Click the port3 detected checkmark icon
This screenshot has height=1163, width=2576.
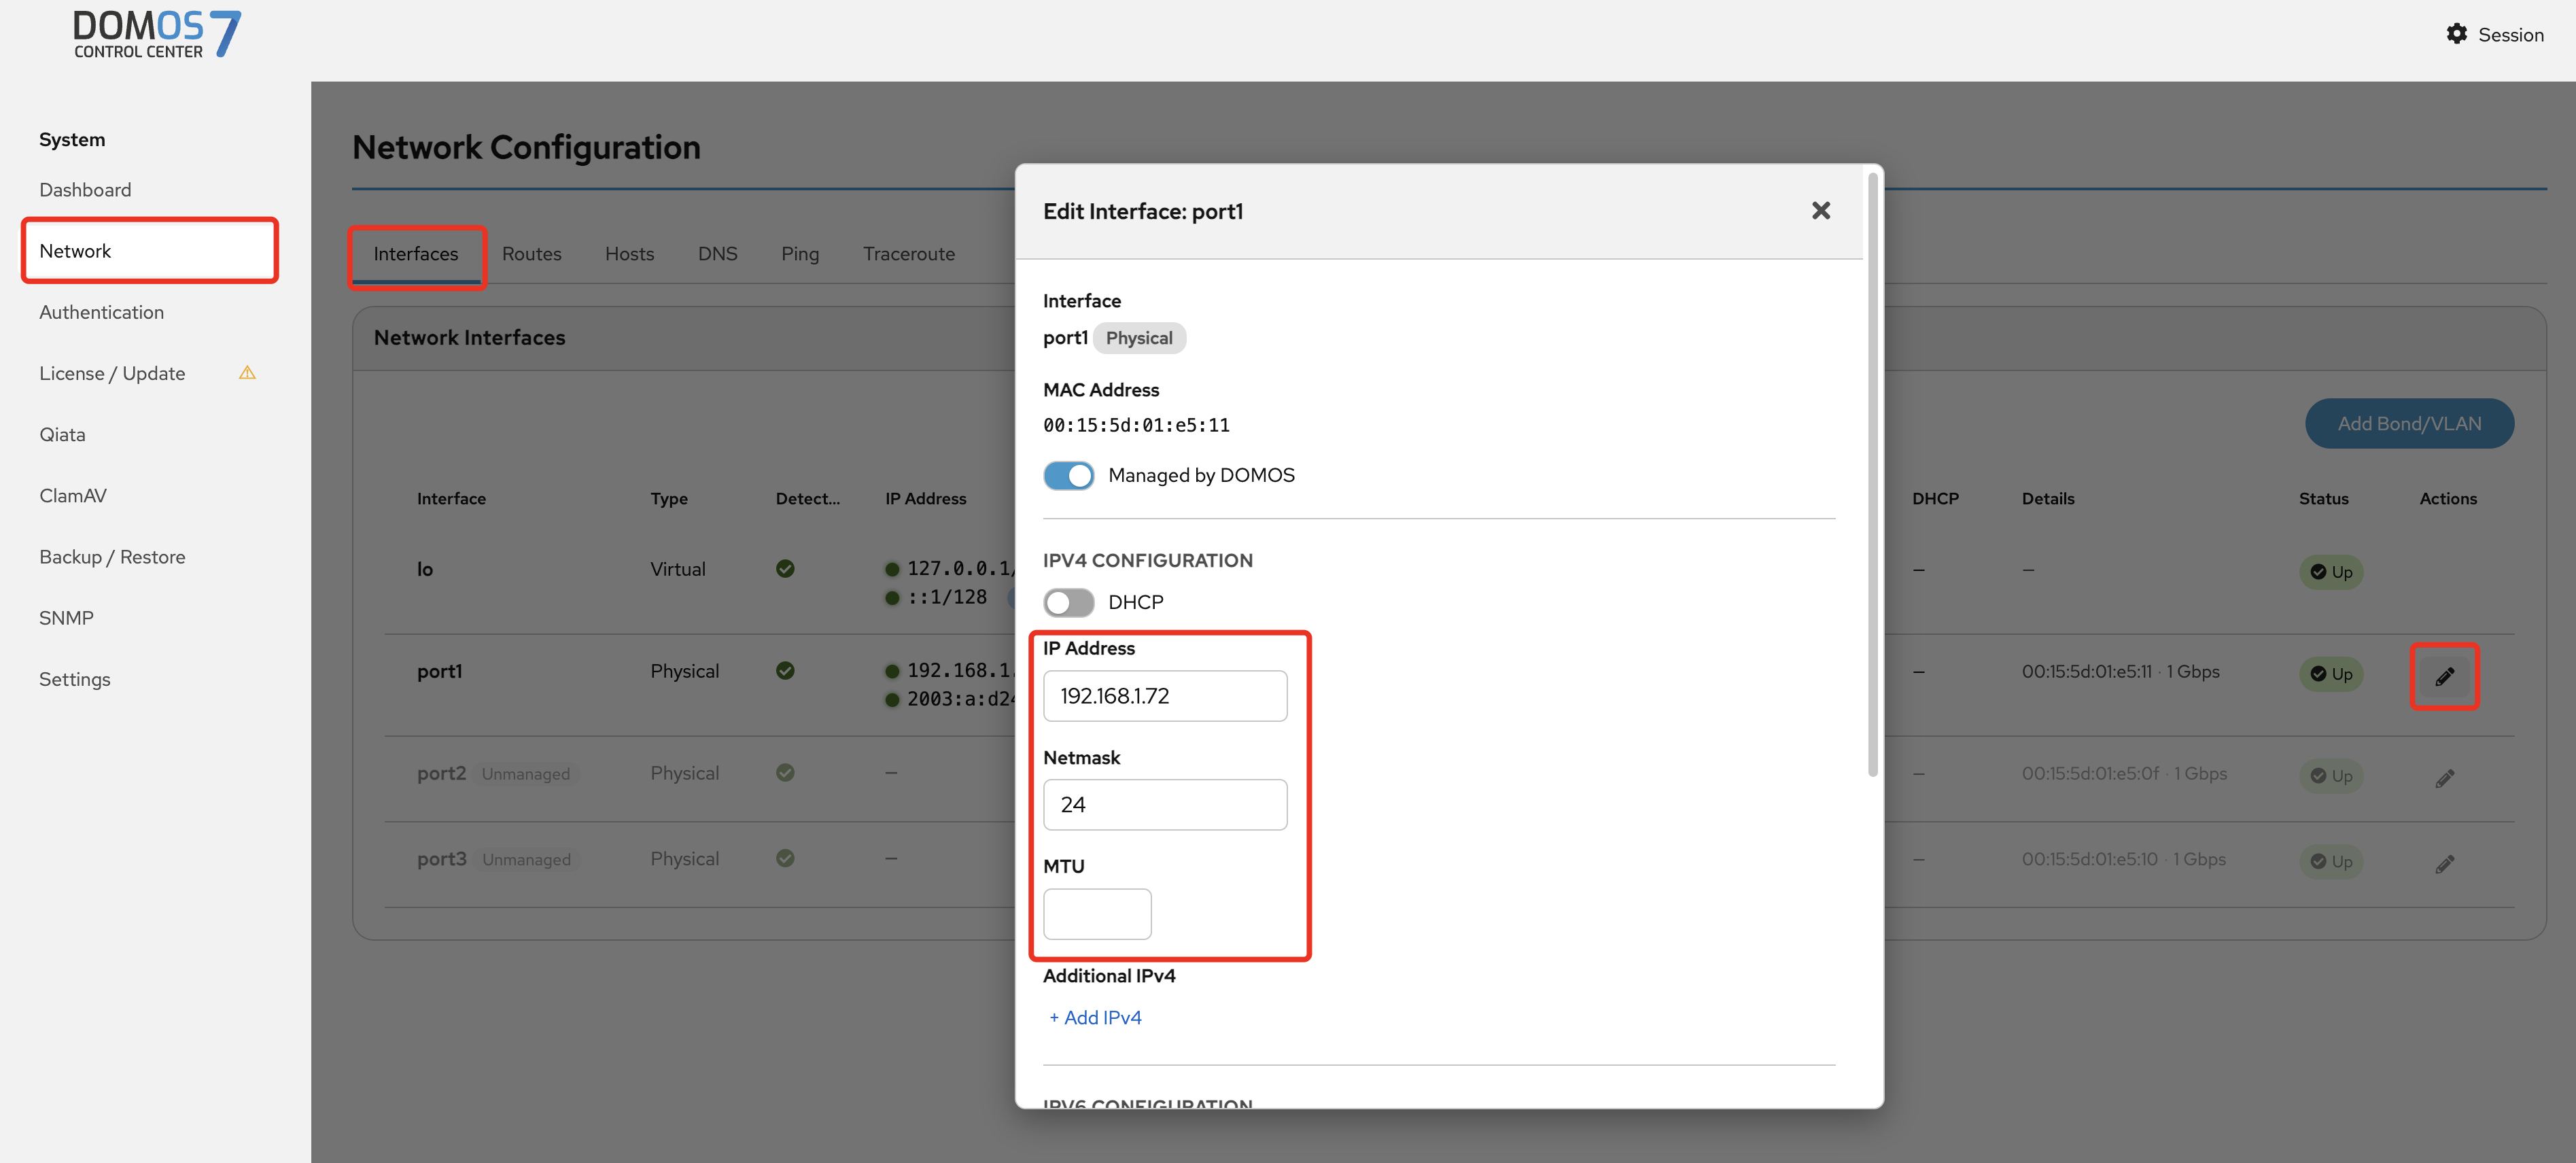(785, 859)
